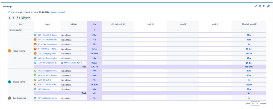
Task: Click the task icon for MAYF-10
Action: [x=35, y=63]
